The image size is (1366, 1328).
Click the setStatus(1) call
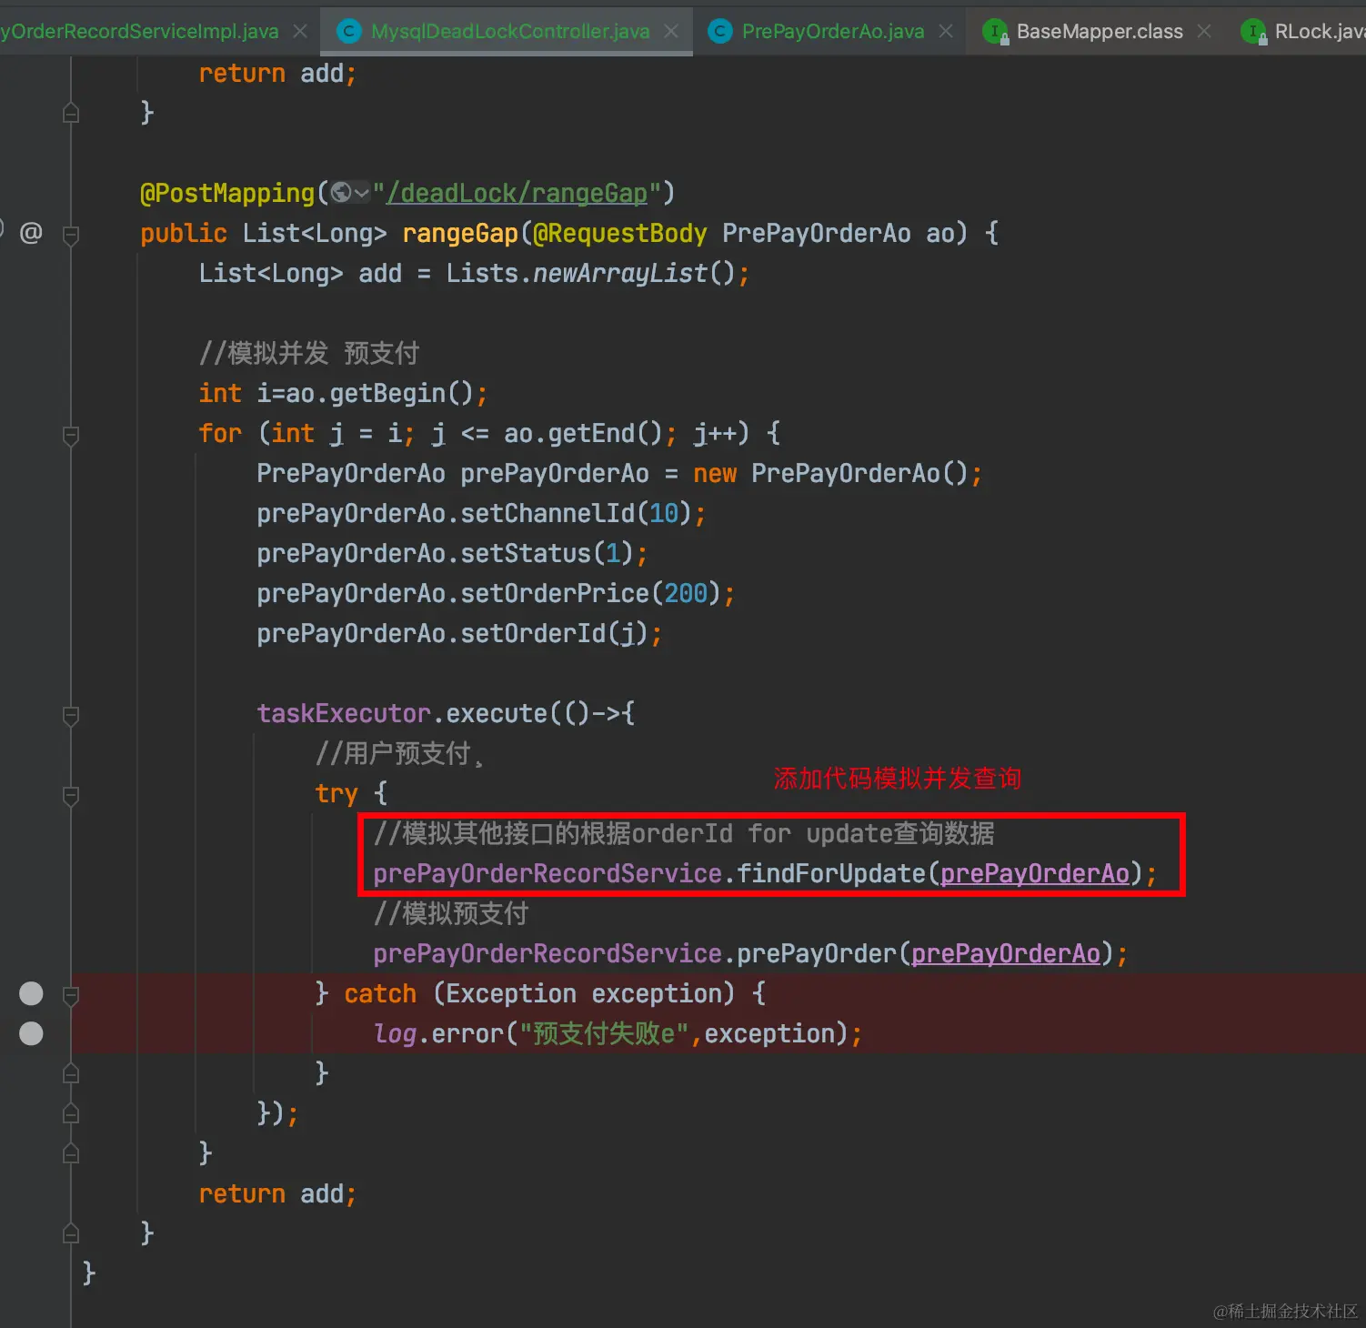point(547,553)
